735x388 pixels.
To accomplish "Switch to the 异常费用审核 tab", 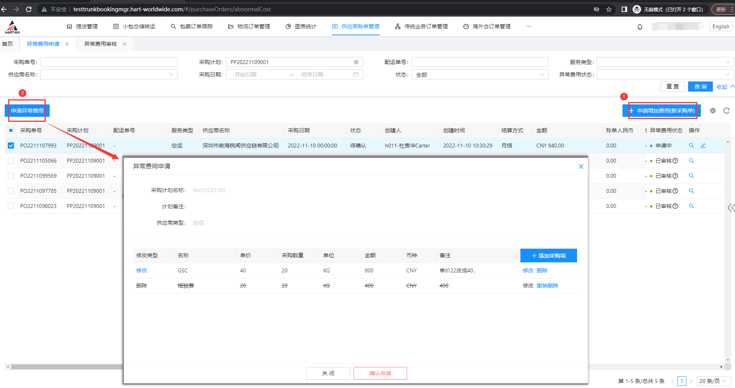I will (x=101, y=44).
